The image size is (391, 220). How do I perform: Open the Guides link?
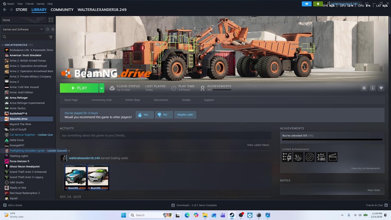click(x=186, y=100)
